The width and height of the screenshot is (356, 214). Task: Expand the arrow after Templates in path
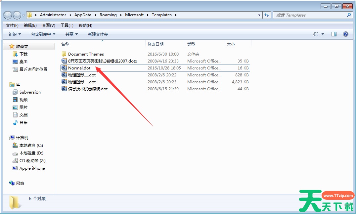[176, 15]
